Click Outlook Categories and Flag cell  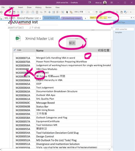coord(52,118)
